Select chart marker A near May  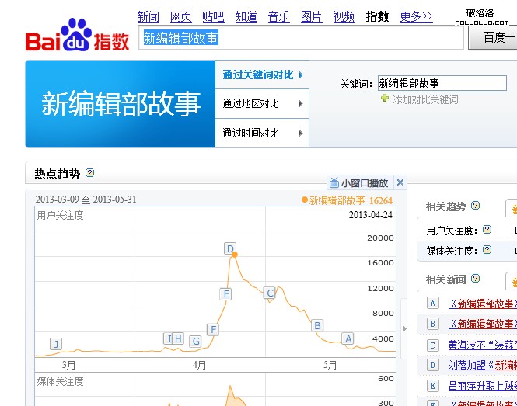348,338
